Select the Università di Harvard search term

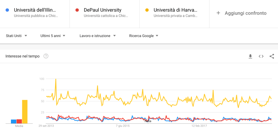175,10
